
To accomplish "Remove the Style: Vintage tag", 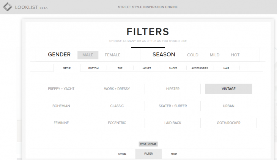I will point(148,144).
